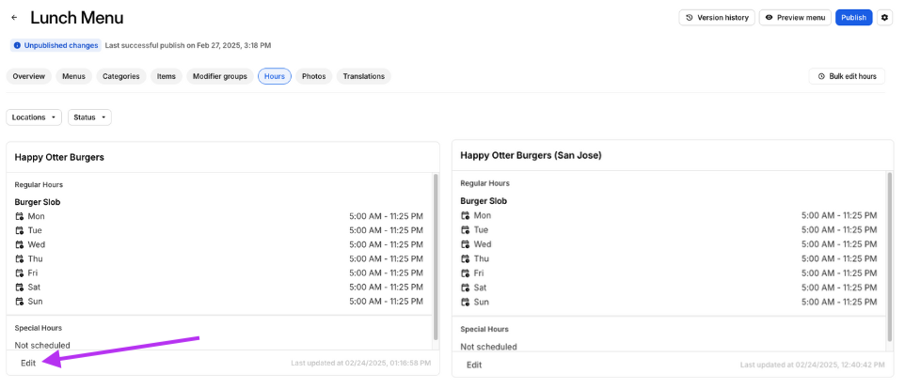Click the Preview menu button

click(x=795, y=18)
